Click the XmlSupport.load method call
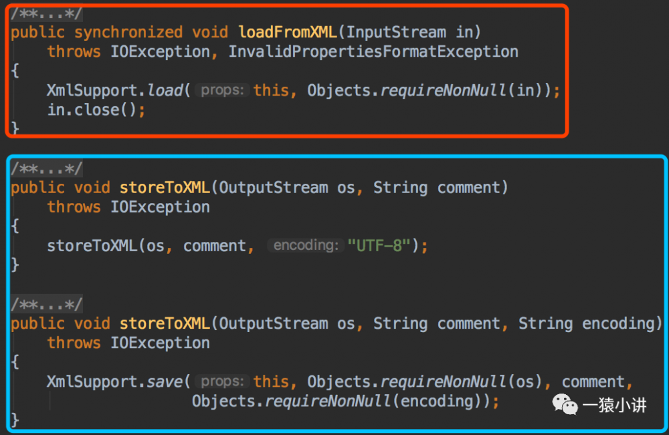 (x=165, y=90)
